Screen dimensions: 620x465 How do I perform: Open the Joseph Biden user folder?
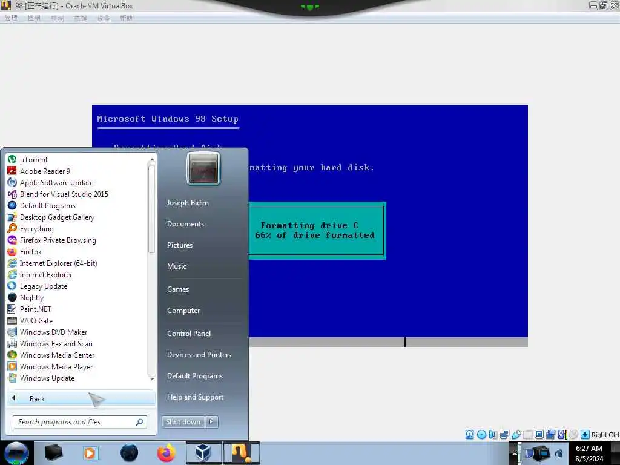tap(188, 203)
